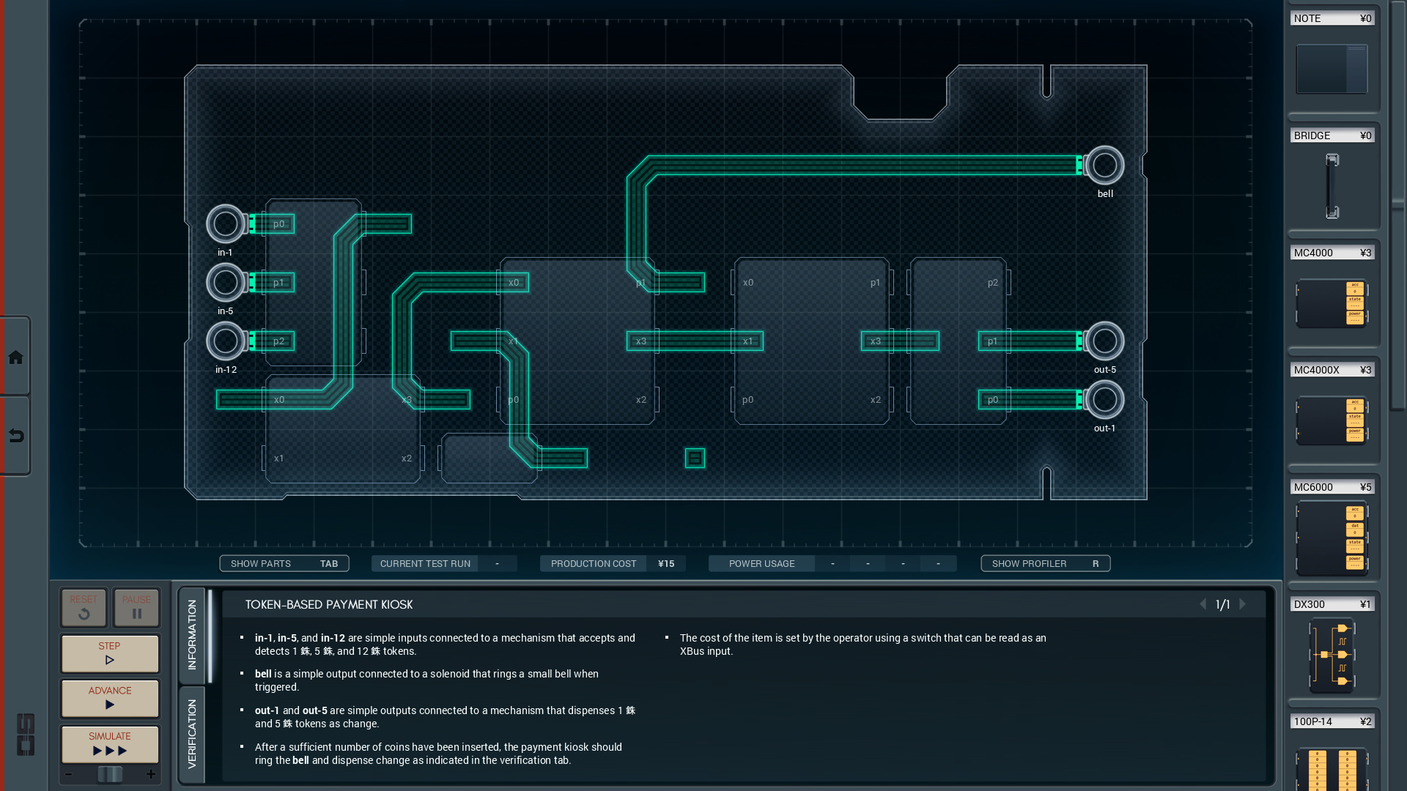Toggle Show Parts button
Viewport: 1407px width, 791px height.
pyautogui.click(x=284, y=563)
